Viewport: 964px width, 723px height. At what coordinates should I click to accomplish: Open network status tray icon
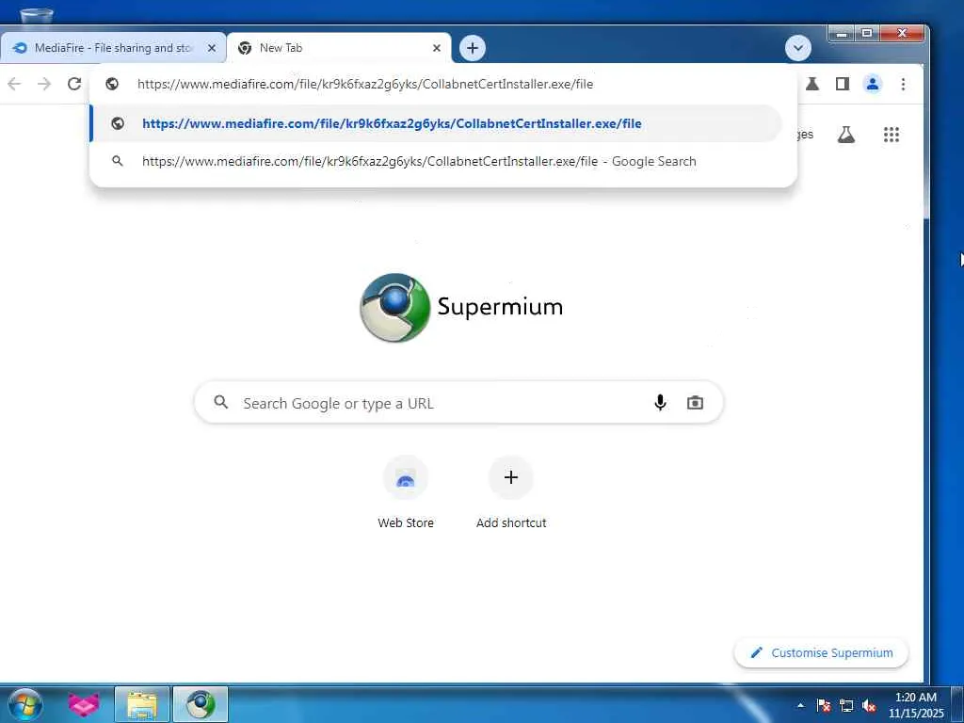tap(846, 706)
